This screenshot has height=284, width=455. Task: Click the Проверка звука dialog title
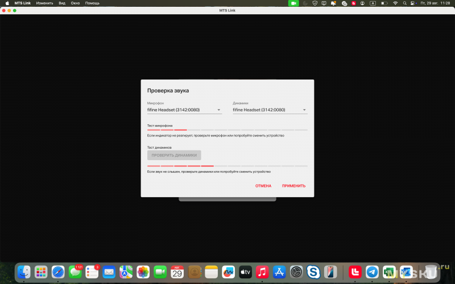pyautogui.click(x=168, y=91)
